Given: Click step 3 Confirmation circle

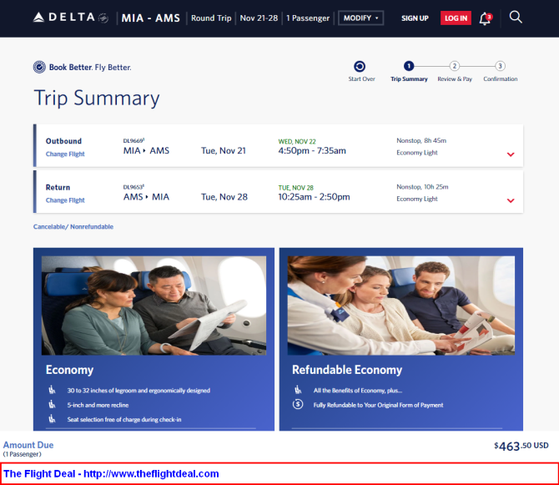Looking at the screenshot, I should point(500,66).
